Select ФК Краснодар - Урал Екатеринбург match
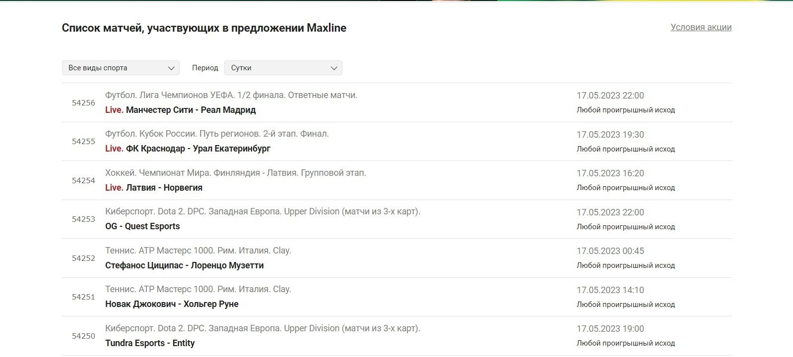Viewport: 793px width, 357px height. pyautogui.click(x=198, y=149)
